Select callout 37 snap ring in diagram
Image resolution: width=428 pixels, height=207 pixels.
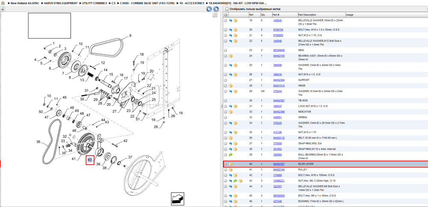point(130,157)
